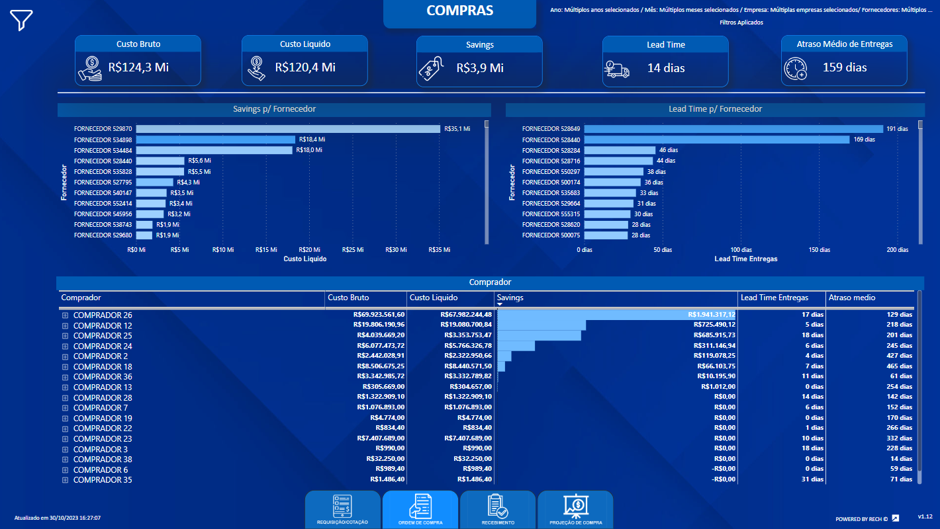
Task: Select the FORNECEDOR 528284 lead time bar
Action: point(620,150)
